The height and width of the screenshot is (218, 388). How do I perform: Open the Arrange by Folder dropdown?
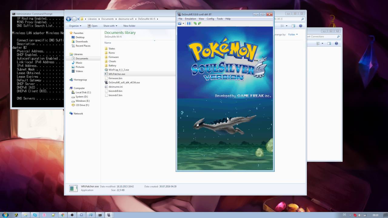coord(293,35)
